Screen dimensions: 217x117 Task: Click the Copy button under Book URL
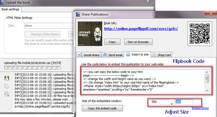112,42
